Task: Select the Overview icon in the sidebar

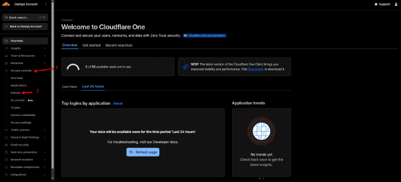Action: 7,41
